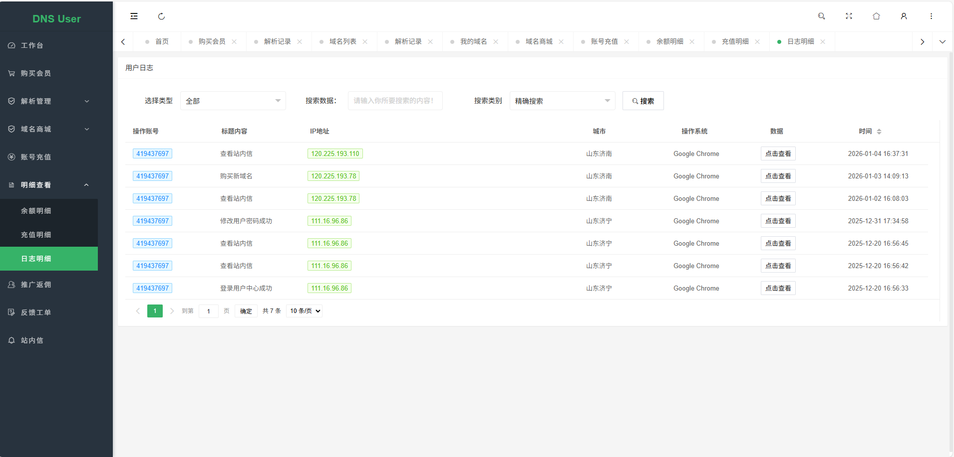954x457 pixels.
Task: Expand the 解析管理 sidebar menu
Action: click(x=49, y=101)
